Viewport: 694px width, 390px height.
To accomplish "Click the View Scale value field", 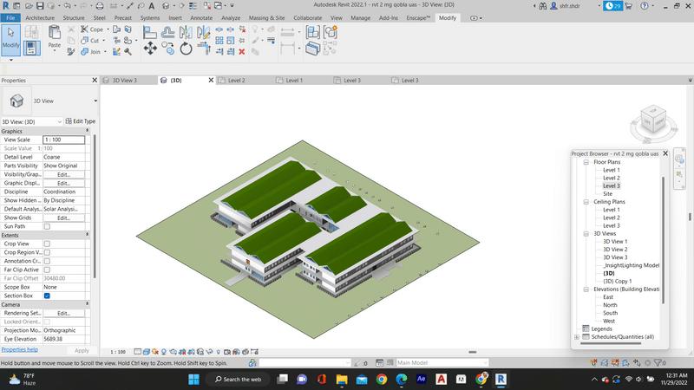I will click(64, 140).
